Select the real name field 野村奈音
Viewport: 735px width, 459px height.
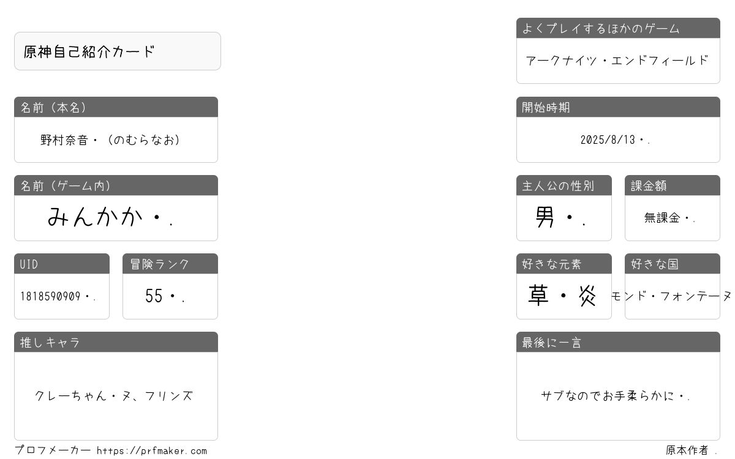[116, 140]
